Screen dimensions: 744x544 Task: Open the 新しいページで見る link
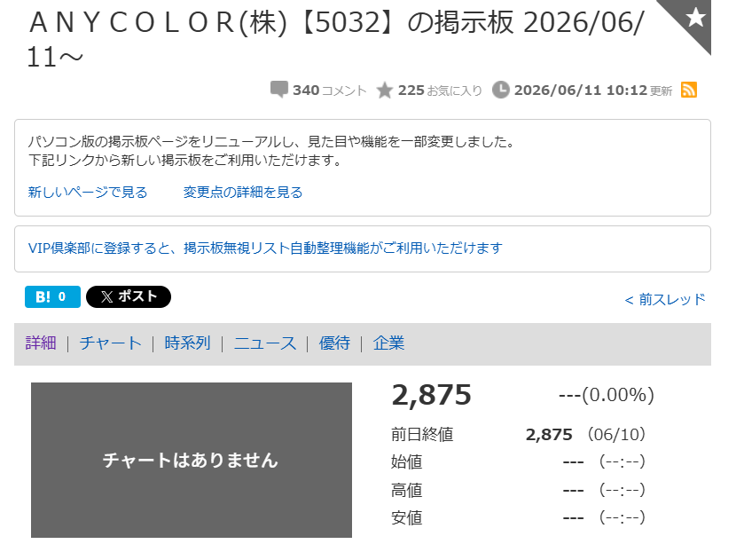click(x=88, y=193)
